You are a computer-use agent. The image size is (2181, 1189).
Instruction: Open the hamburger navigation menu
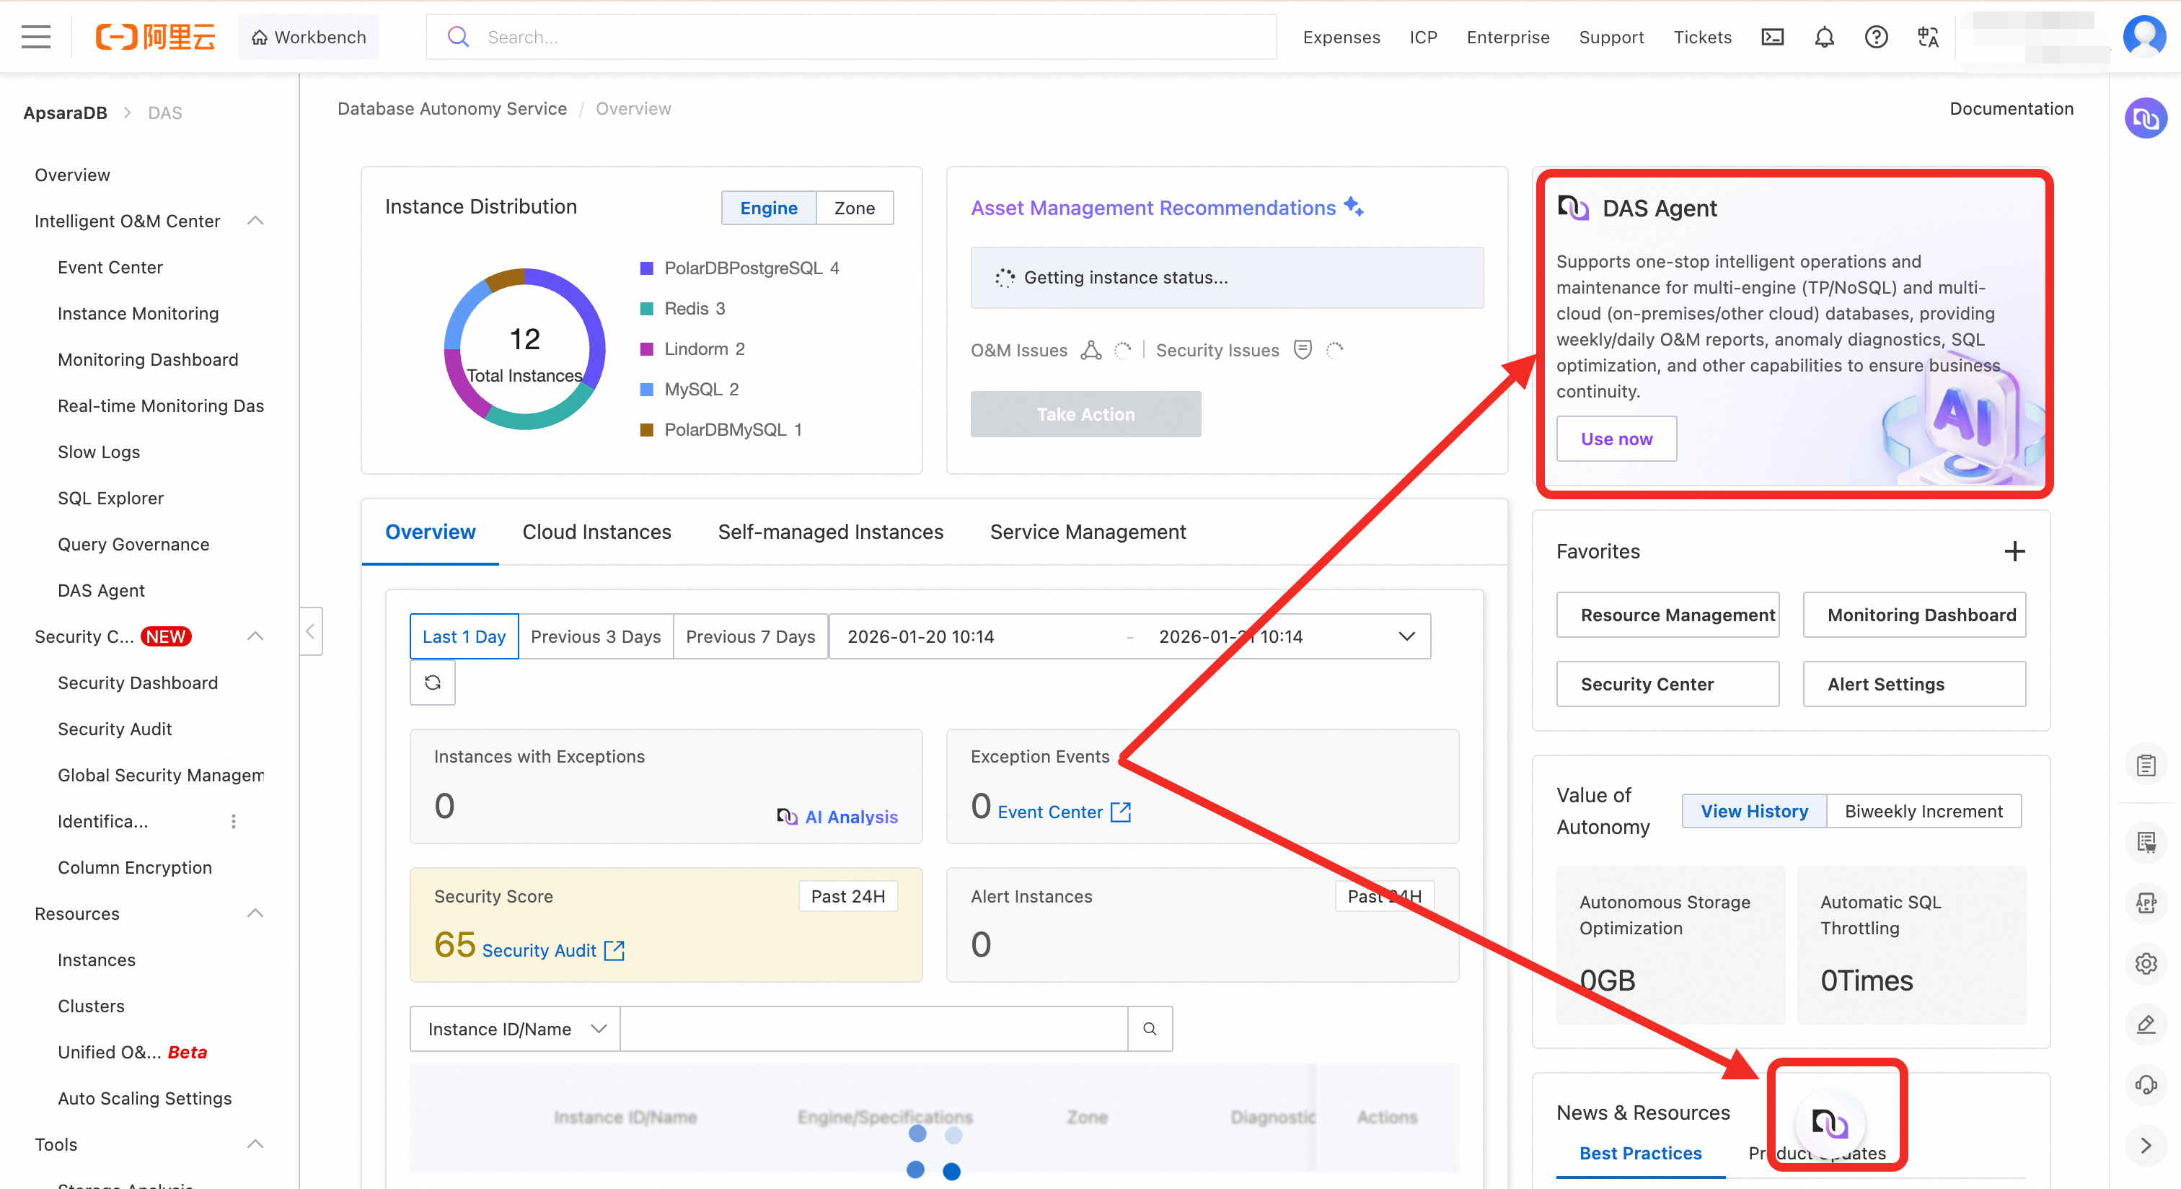point(35,38)
